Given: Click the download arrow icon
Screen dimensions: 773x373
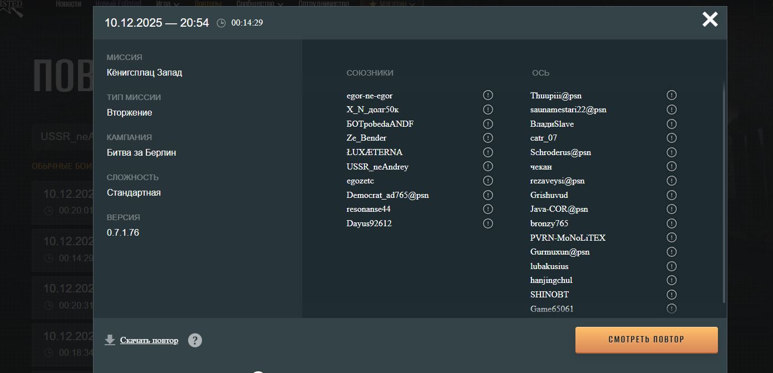Looking at the screenshot, I should click(110, 340).
